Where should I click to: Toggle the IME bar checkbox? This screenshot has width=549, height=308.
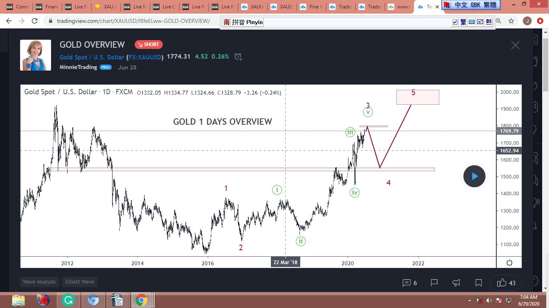(455, 22)
